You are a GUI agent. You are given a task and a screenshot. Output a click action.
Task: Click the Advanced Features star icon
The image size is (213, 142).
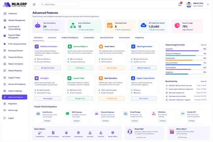click(5, 97)
